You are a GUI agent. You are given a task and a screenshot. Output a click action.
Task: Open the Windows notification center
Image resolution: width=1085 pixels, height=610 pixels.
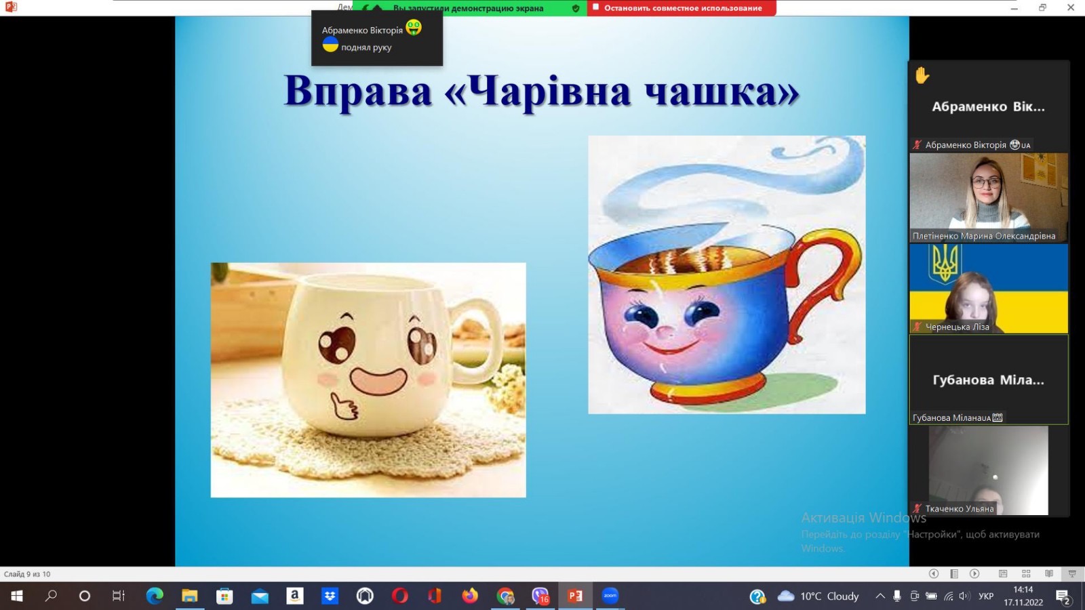tap(1063, 596)
